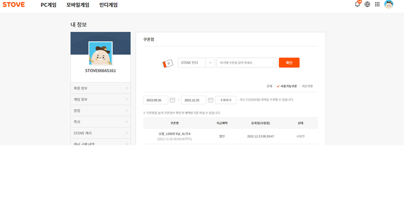The width and height of the screenshot is (404, 206).
Task: Click the profile avatar in the header
Action: tap(389, 4)
